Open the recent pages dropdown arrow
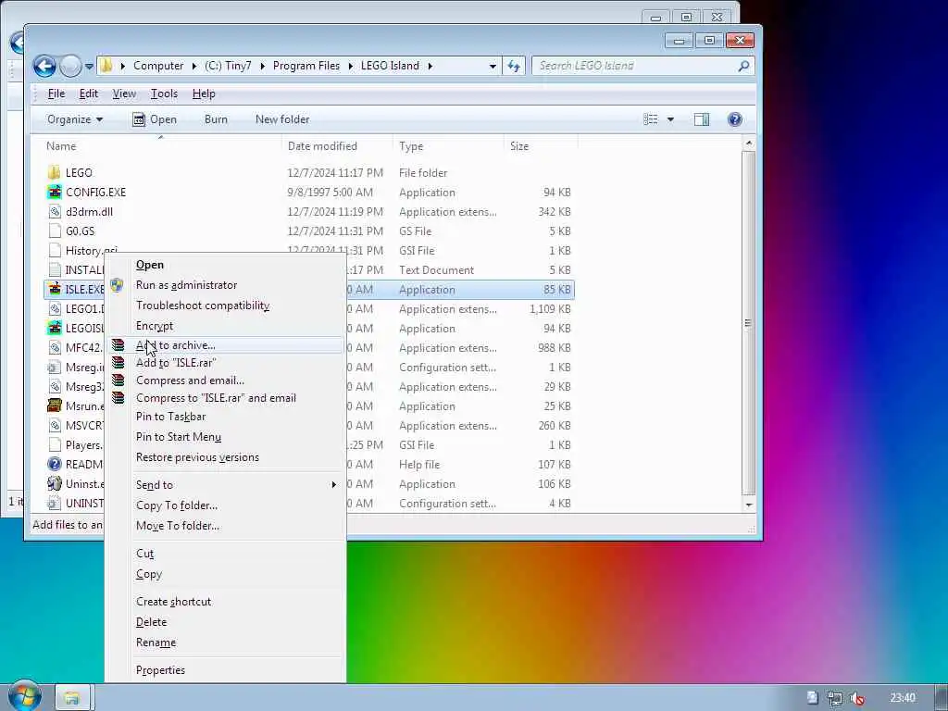Viewport: 948px width, 711px height. tap(89, 66)
